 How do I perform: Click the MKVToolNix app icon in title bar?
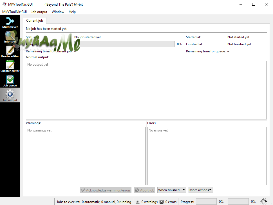coord(5,4)
